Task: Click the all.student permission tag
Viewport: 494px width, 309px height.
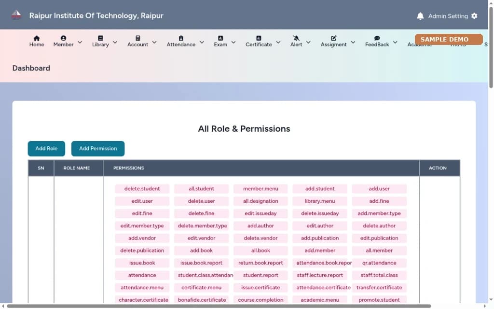Action: coord(201,189)
